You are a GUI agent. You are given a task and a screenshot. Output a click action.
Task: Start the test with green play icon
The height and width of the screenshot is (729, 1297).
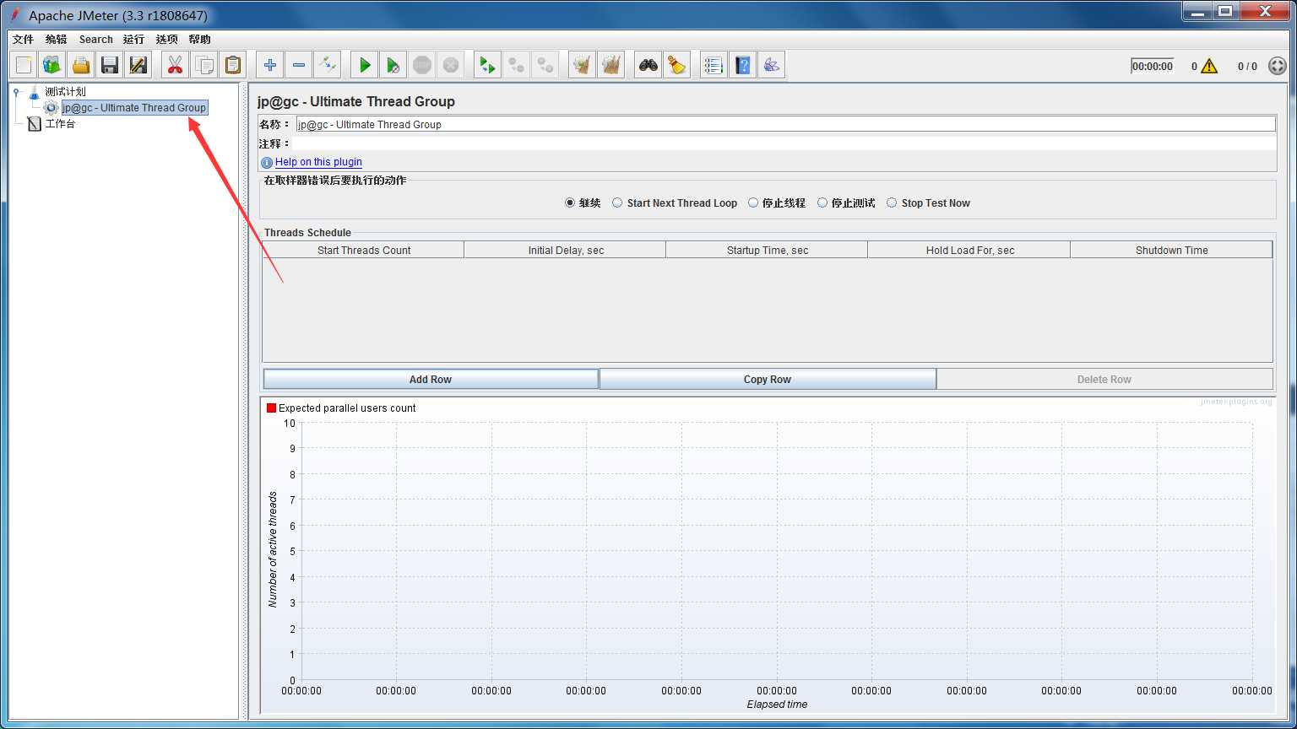pos(365,65)
